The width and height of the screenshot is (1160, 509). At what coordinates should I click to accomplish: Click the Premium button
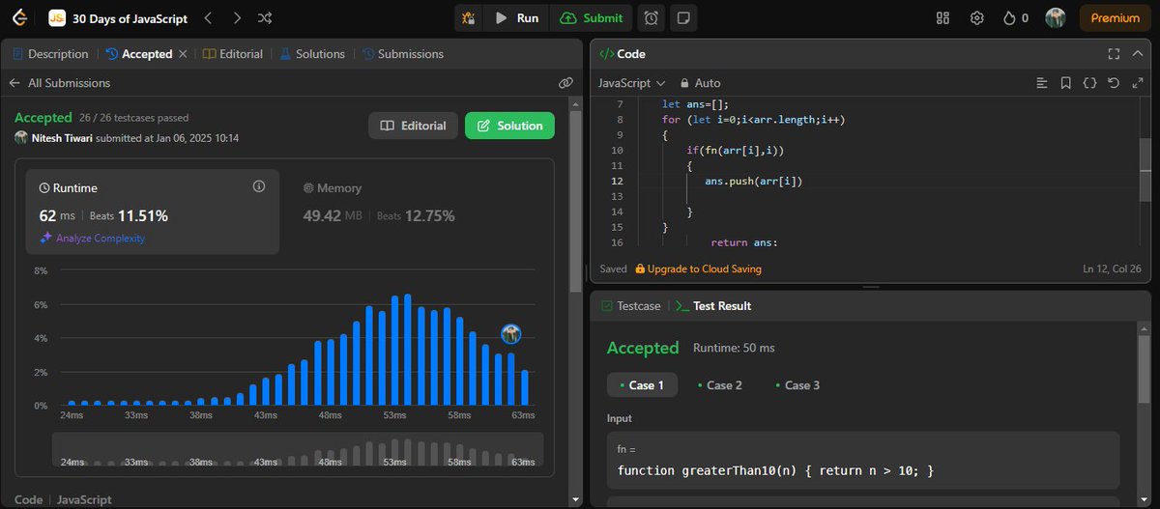[x=1116, y=17]
